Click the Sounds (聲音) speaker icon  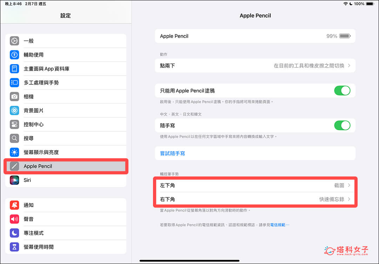(14, 219)
